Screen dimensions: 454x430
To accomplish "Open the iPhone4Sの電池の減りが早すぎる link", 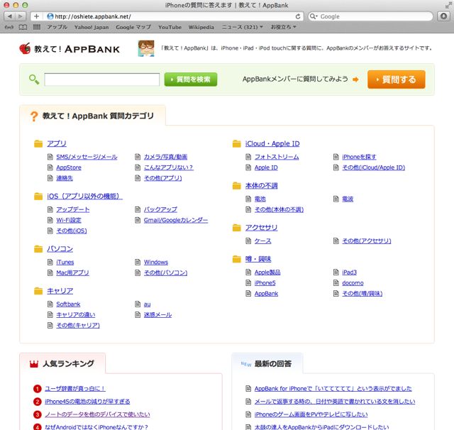I will click(87, 402).
